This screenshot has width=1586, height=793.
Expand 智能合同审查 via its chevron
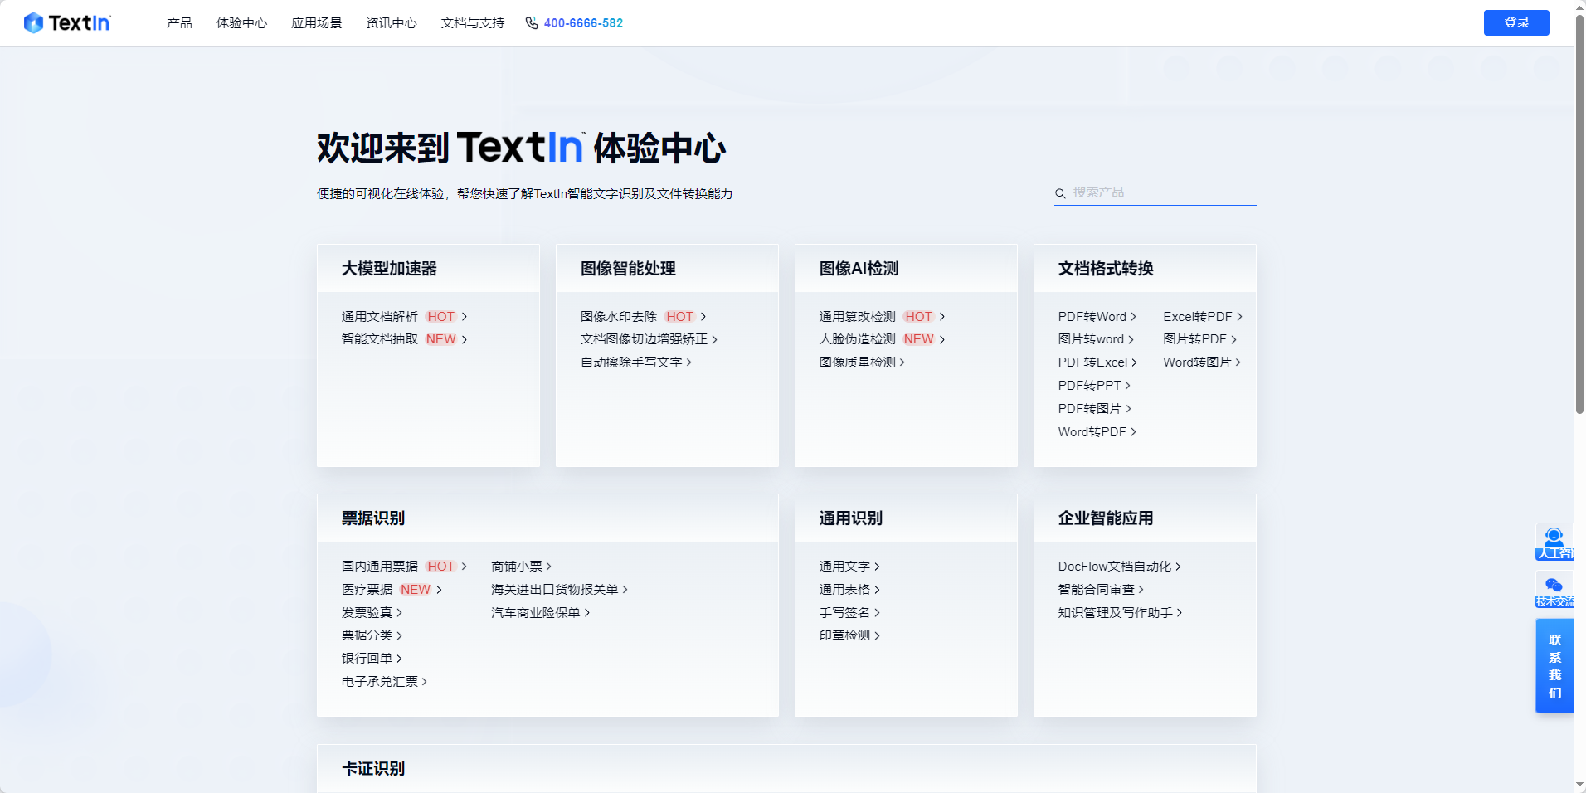pyautogui.click(x=1141, y=589)
